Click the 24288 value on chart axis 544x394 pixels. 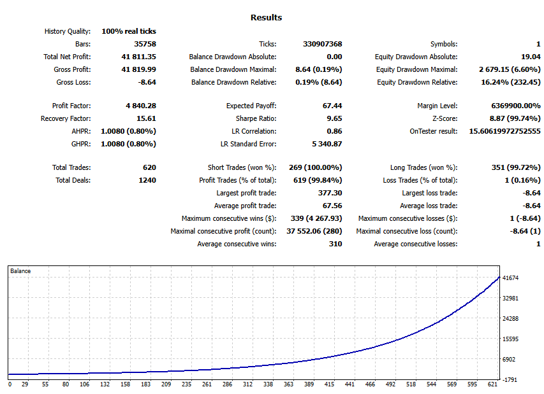point(510,319)
